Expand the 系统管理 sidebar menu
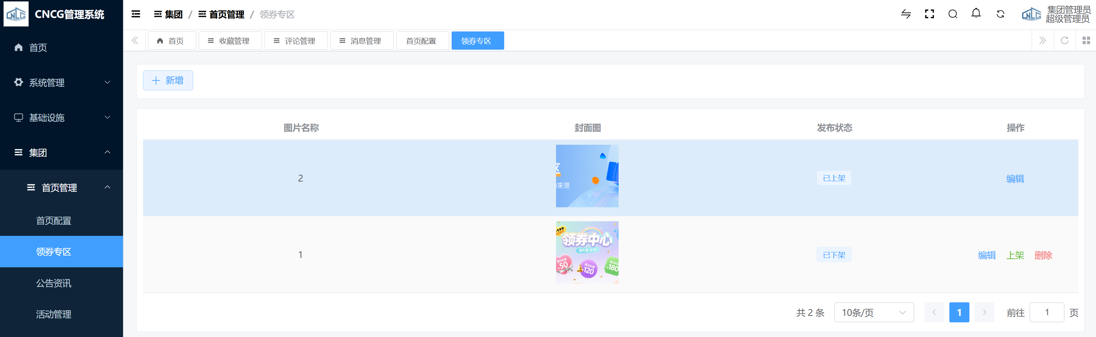Screen dimensions: 1096x337 click(61, 83)
